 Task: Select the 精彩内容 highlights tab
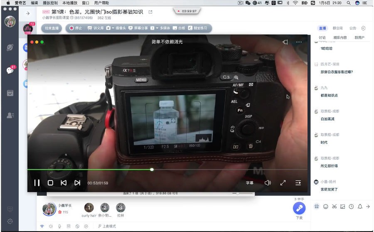click(x=340, y=38)
